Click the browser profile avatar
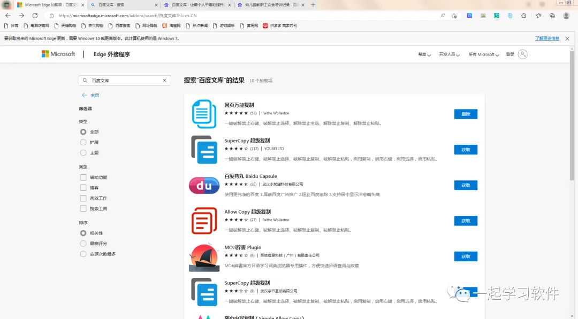 coord(566,15)
